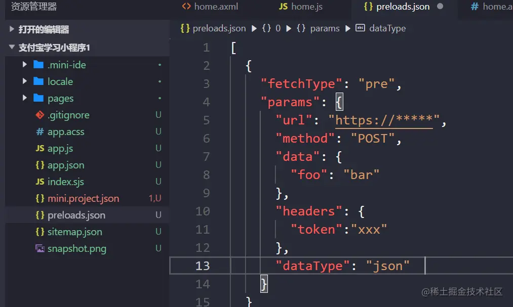
Task: Open sitemap.json in the file tree
Action: coord(74,232)
